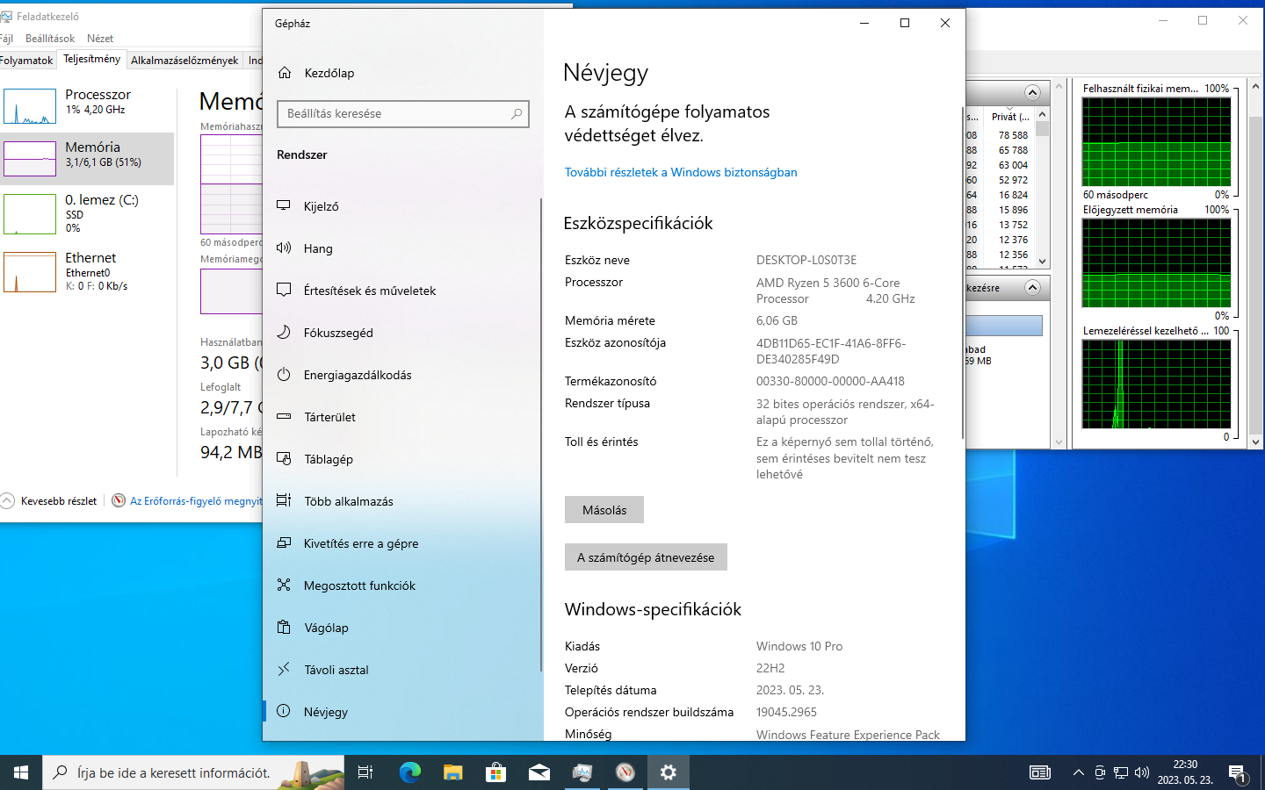Screen dimensions: 1265x790
Task: Click Settings gear icon on taskbar
Action: coord(668,772)
